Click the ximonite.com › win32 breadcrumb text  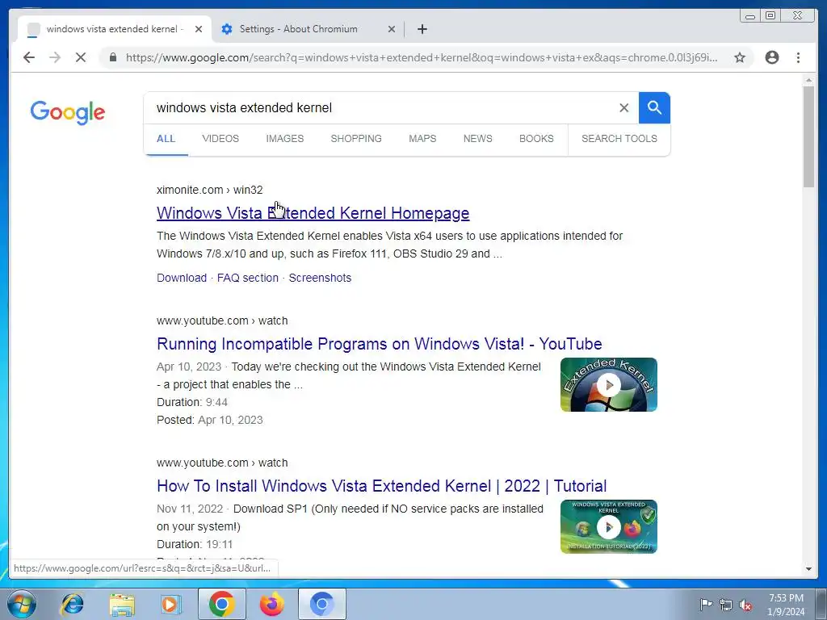[x=209, y=190]
